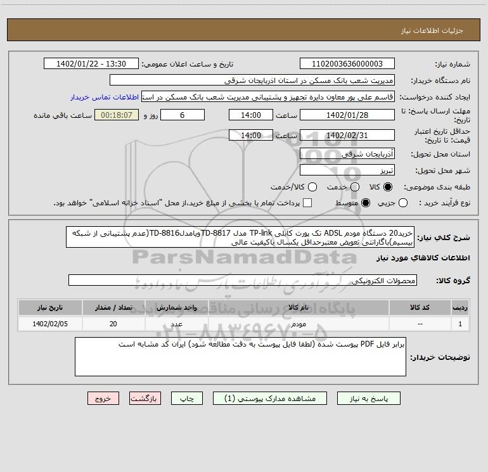This screenshot has width=488, height=472.
Task: Click the need number field 1102003636000003
Action: tap(347, 64)
